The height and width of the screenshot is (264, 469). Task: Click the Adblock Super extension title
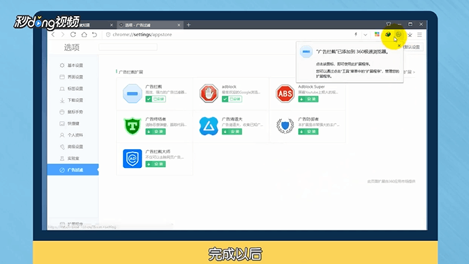click(311, 86)
